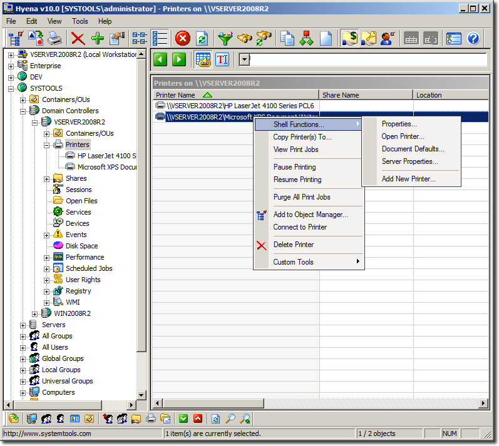Click the monitor computers icon in bottom toolbar
This screenshot has width=499, height=446.
(x=31, y=418)
